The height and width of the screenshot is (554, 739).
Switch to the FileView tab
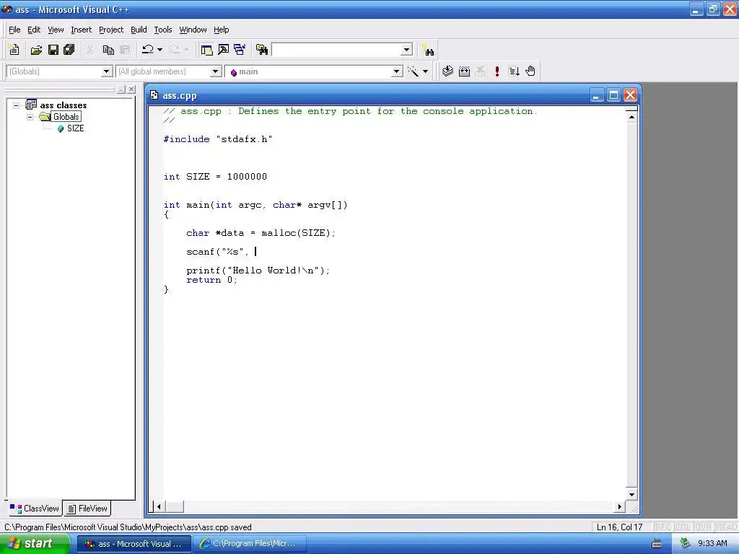pyautogui.click(x=87, y=509)
